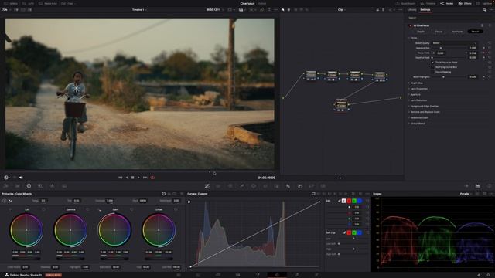Open the viewer zoom percentage dropdown
The height and width of the screenshot is (278, 495).
pyautogui.click(x=6, y=10)
